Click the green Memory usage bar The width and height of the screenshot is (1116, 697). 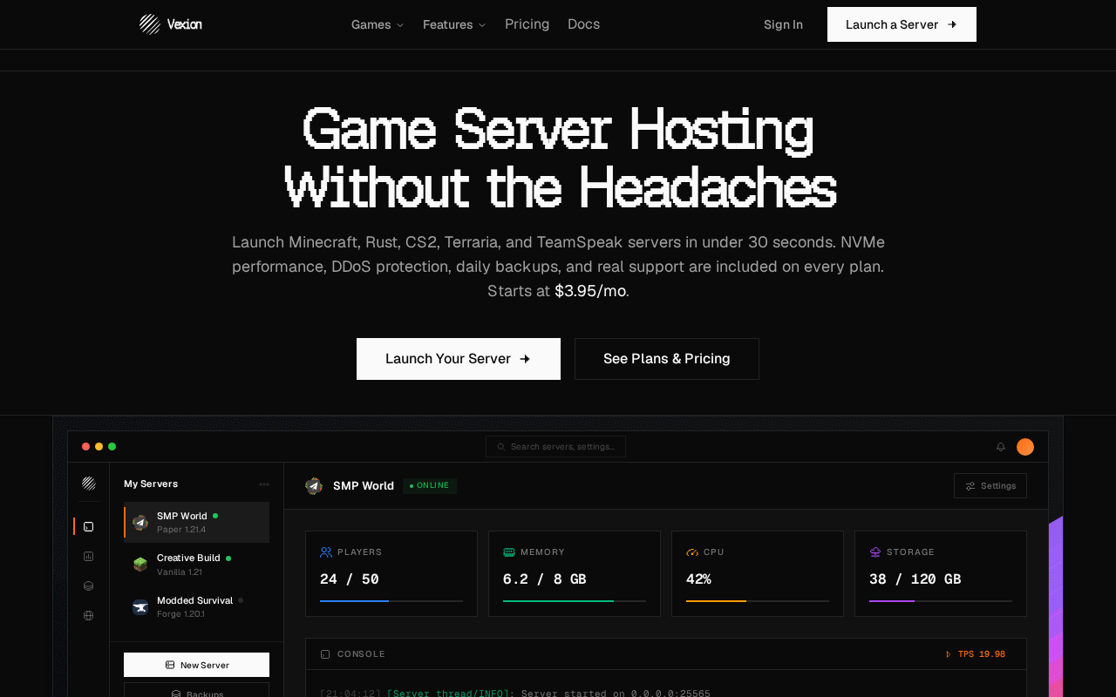pyautogui.click(x=558, y=601)
